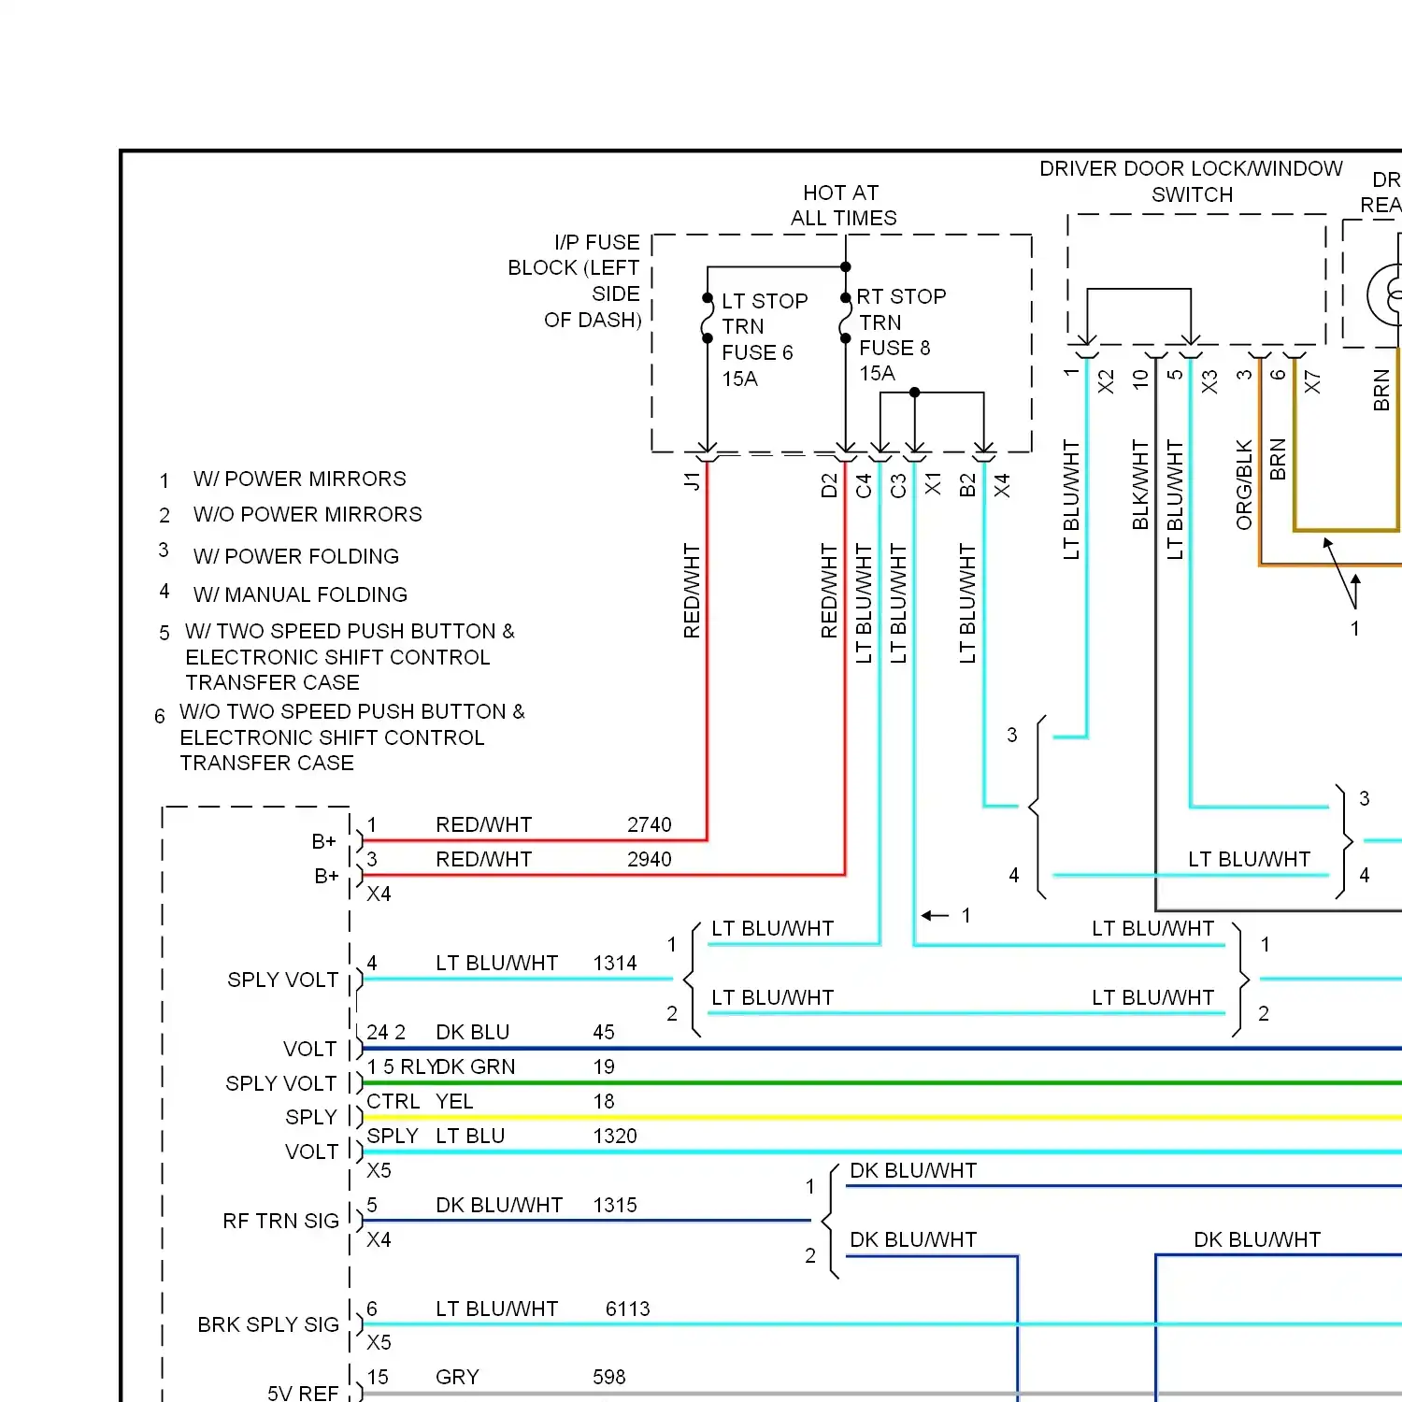Click the vertical "BLK/WHT" wire label
1402x1402 pixels.
coord(1140,485)
